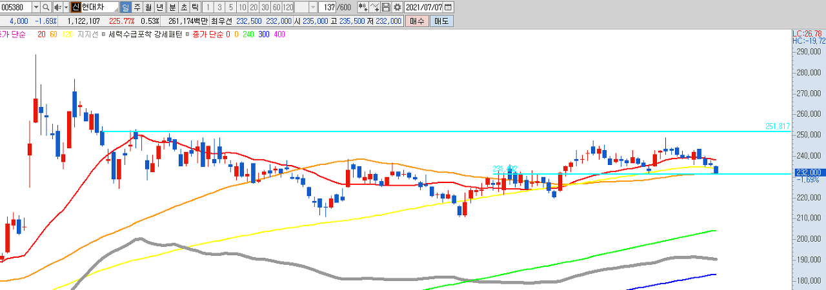826x290 pixels.
Task: Click the 최우선 best quote label
Action: click(x=221, y=21)
